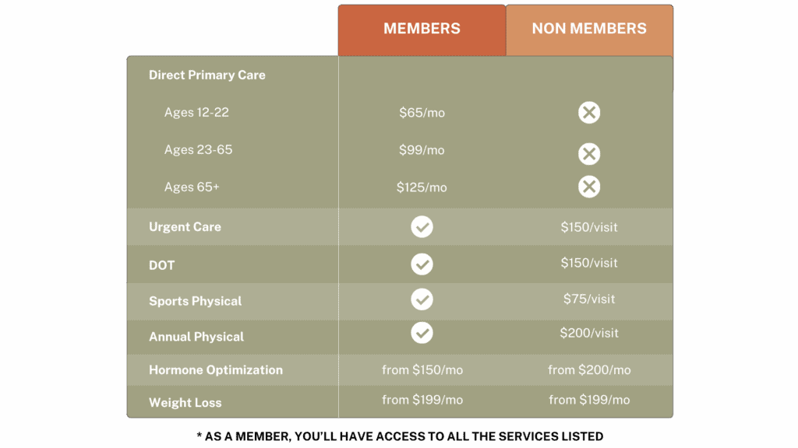The height and width of the screenshot is (448, 798).
Task: Click the Annual Physical checkmark icon
Action: [422, 333]
